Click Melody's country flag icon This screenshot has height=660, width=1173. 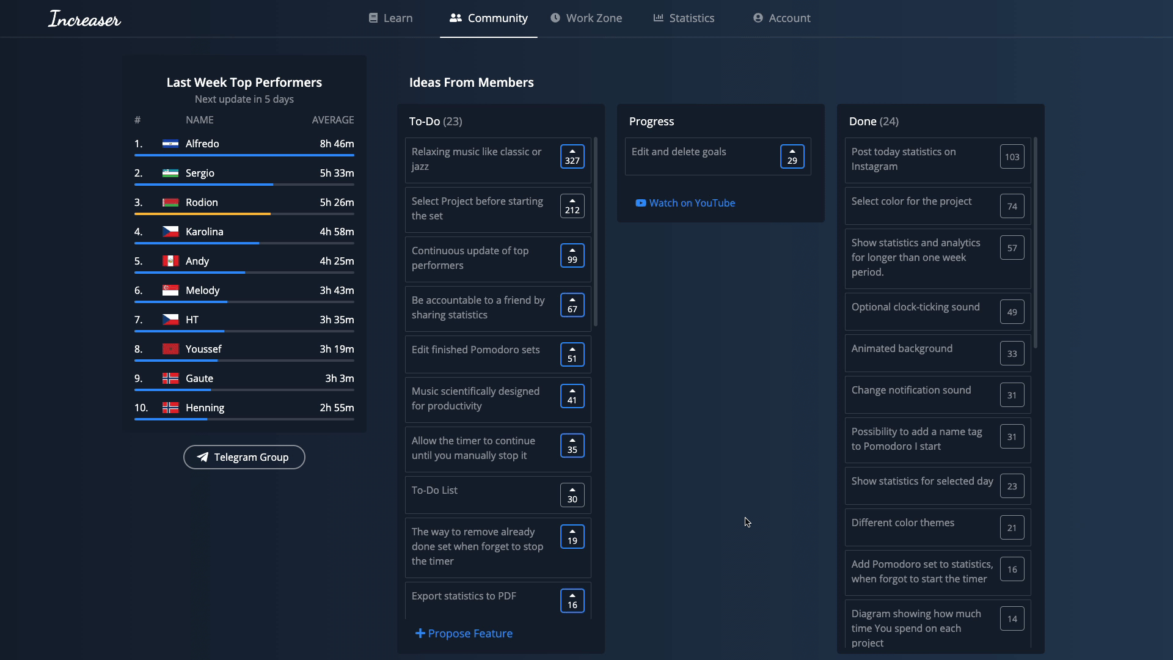coord(170,290)
